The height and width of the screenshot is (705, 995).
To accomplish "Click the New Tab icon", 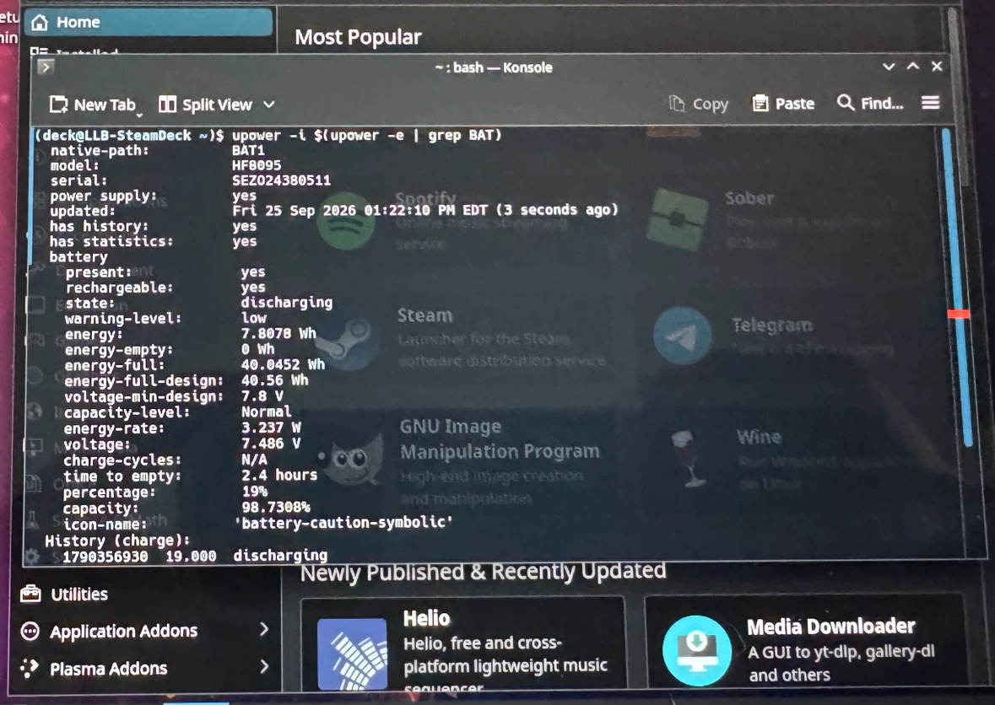I will click(58, 105).
